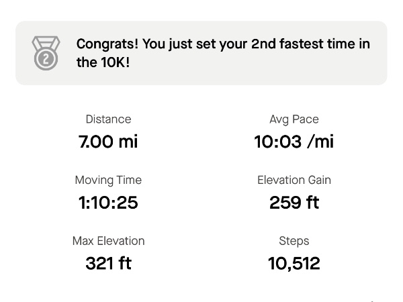Screen dimensions: 403x302
Task: Click the ribbon at the top of the medal
Action: [x=46, y=42]
